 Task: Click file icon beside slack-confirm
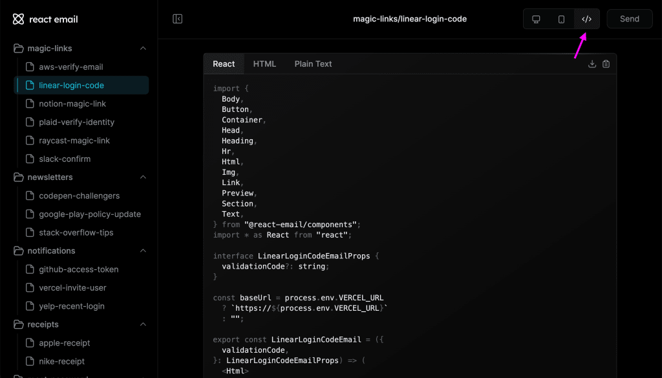tap(30, 159)
